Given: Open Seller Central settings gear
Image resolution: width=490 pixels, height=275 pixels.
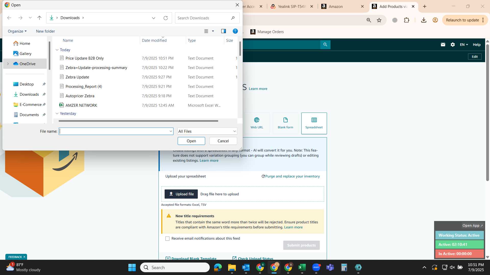Looking at the screenshot, I should point(453,45).
